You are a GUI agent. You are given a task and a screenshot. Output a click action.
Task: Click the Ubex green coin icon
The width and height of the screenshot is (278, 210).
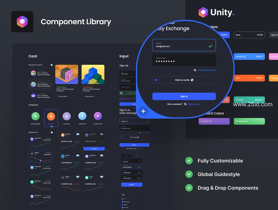(x=87, y=177)
